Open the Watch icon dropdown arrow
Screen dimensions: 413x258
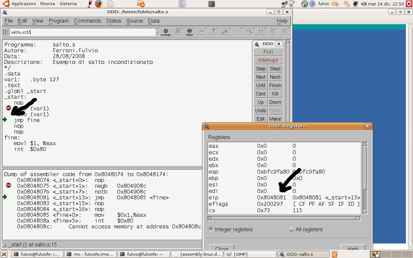click(206, 29)
